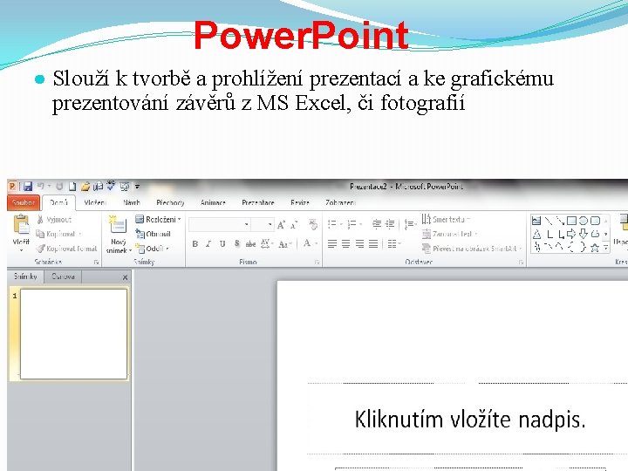The image size is (628, 471).
Task: Click the Redo icon in quick access toolbar
Action: (59, 187)
